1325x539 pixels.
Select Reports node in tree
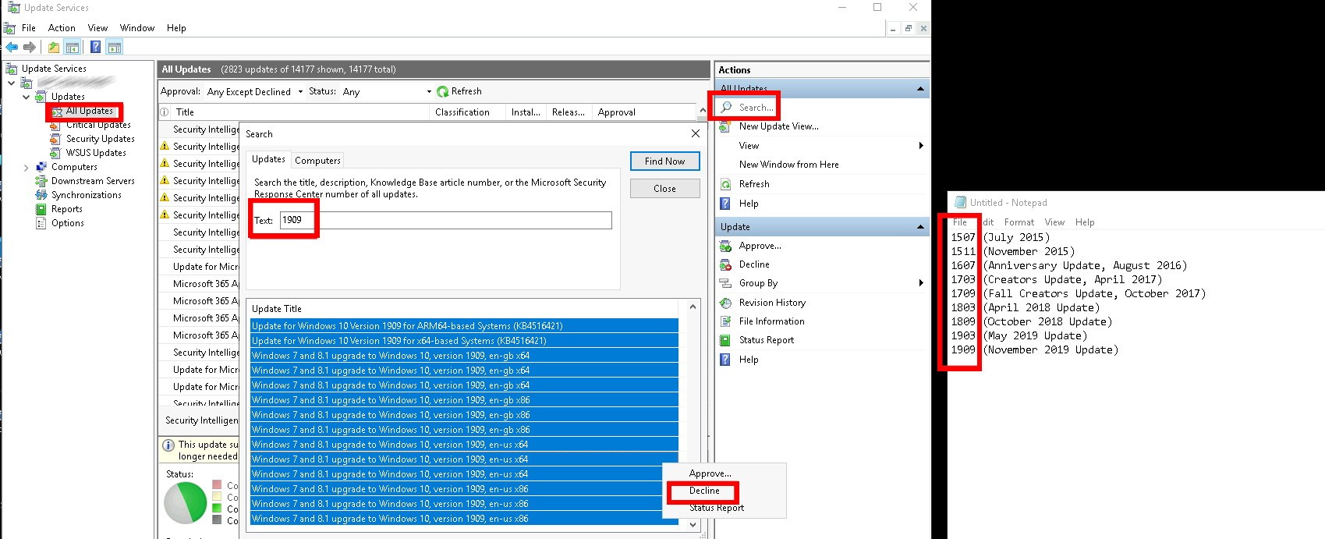pyautogui.click(x=66, y=209)
